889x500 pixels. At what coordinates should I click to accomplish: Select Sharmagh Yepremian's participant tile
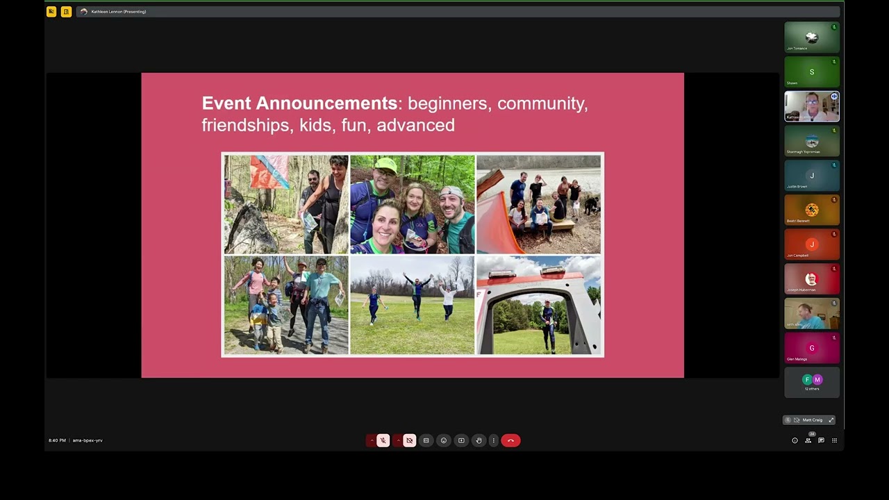(812, 141)
